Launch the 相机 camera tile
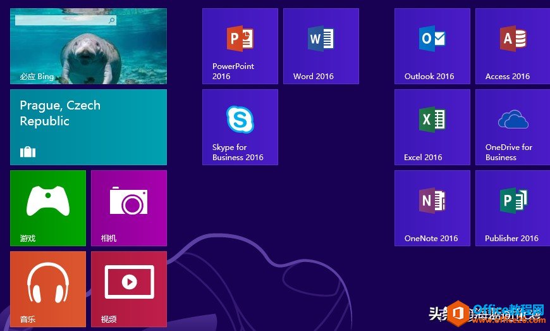The height and width of the screenshot is (331, 550). [129, 208]
